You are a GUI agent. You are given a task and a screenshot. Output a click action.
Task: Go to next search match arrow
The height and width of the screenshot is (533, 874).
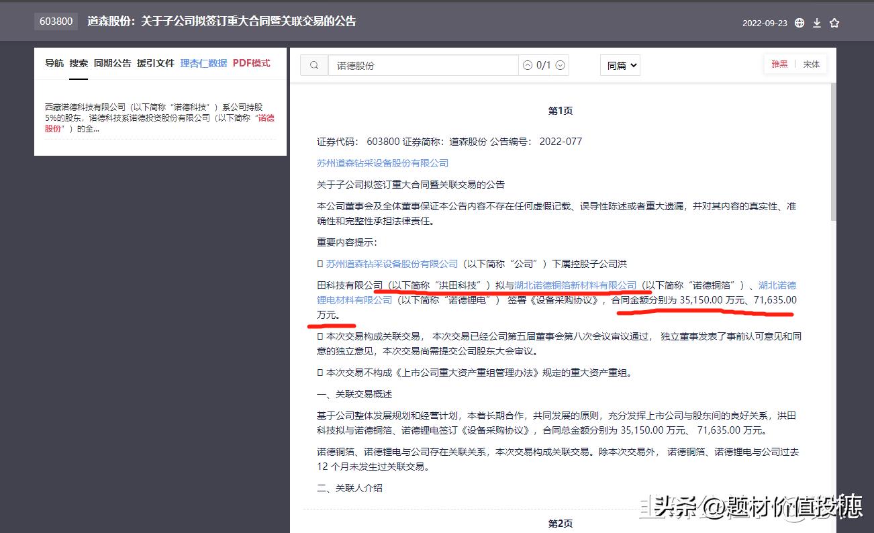pyautogui.click(x=561, y=65)
